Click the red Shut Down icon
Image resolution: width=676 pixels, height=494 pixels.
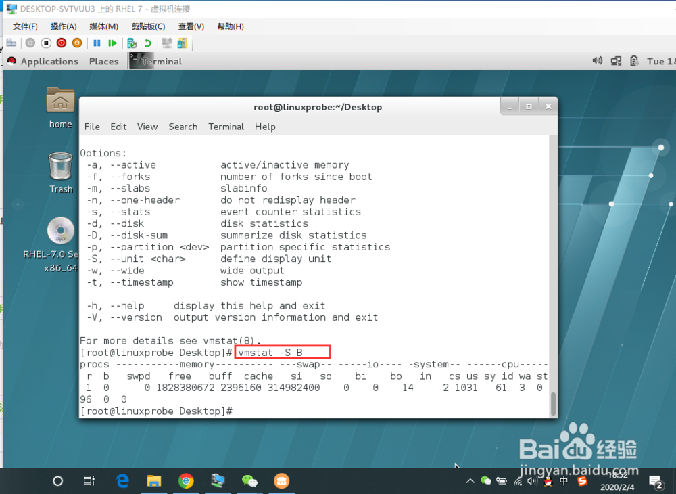(x=62, y=43)
